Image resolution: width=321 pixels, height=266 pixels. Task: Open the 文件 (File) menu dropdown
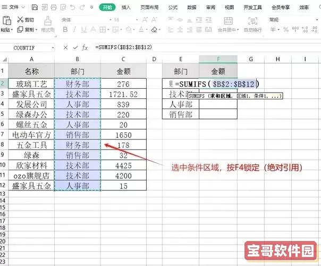tap(13, 7)
